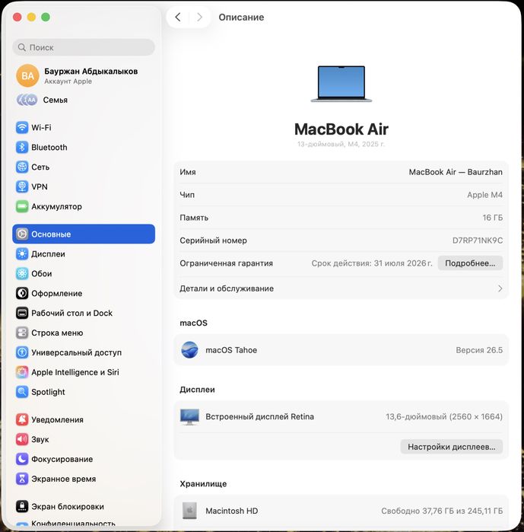Image resolution: width=524 pixels, height=532 pixels.
Task: Open Оформление appearance icon
Action: [x=22, y=293]
